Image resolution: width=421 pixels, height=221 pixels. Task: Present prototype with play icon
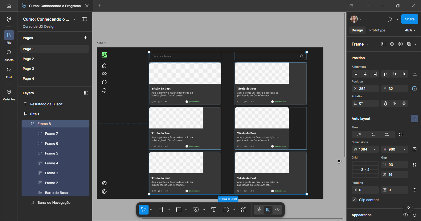click(390, 19)
